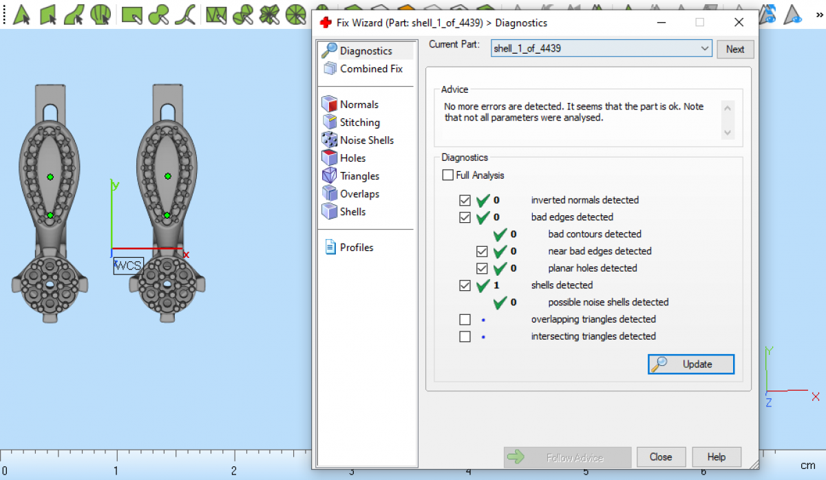Select the Mark Surface tool

tap(74, 14)
